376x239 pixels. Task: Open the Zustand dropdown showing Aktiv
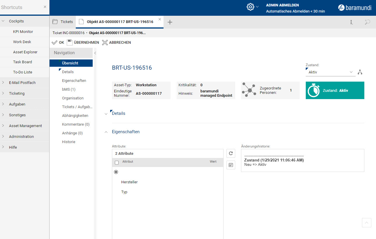coord(330,72)
